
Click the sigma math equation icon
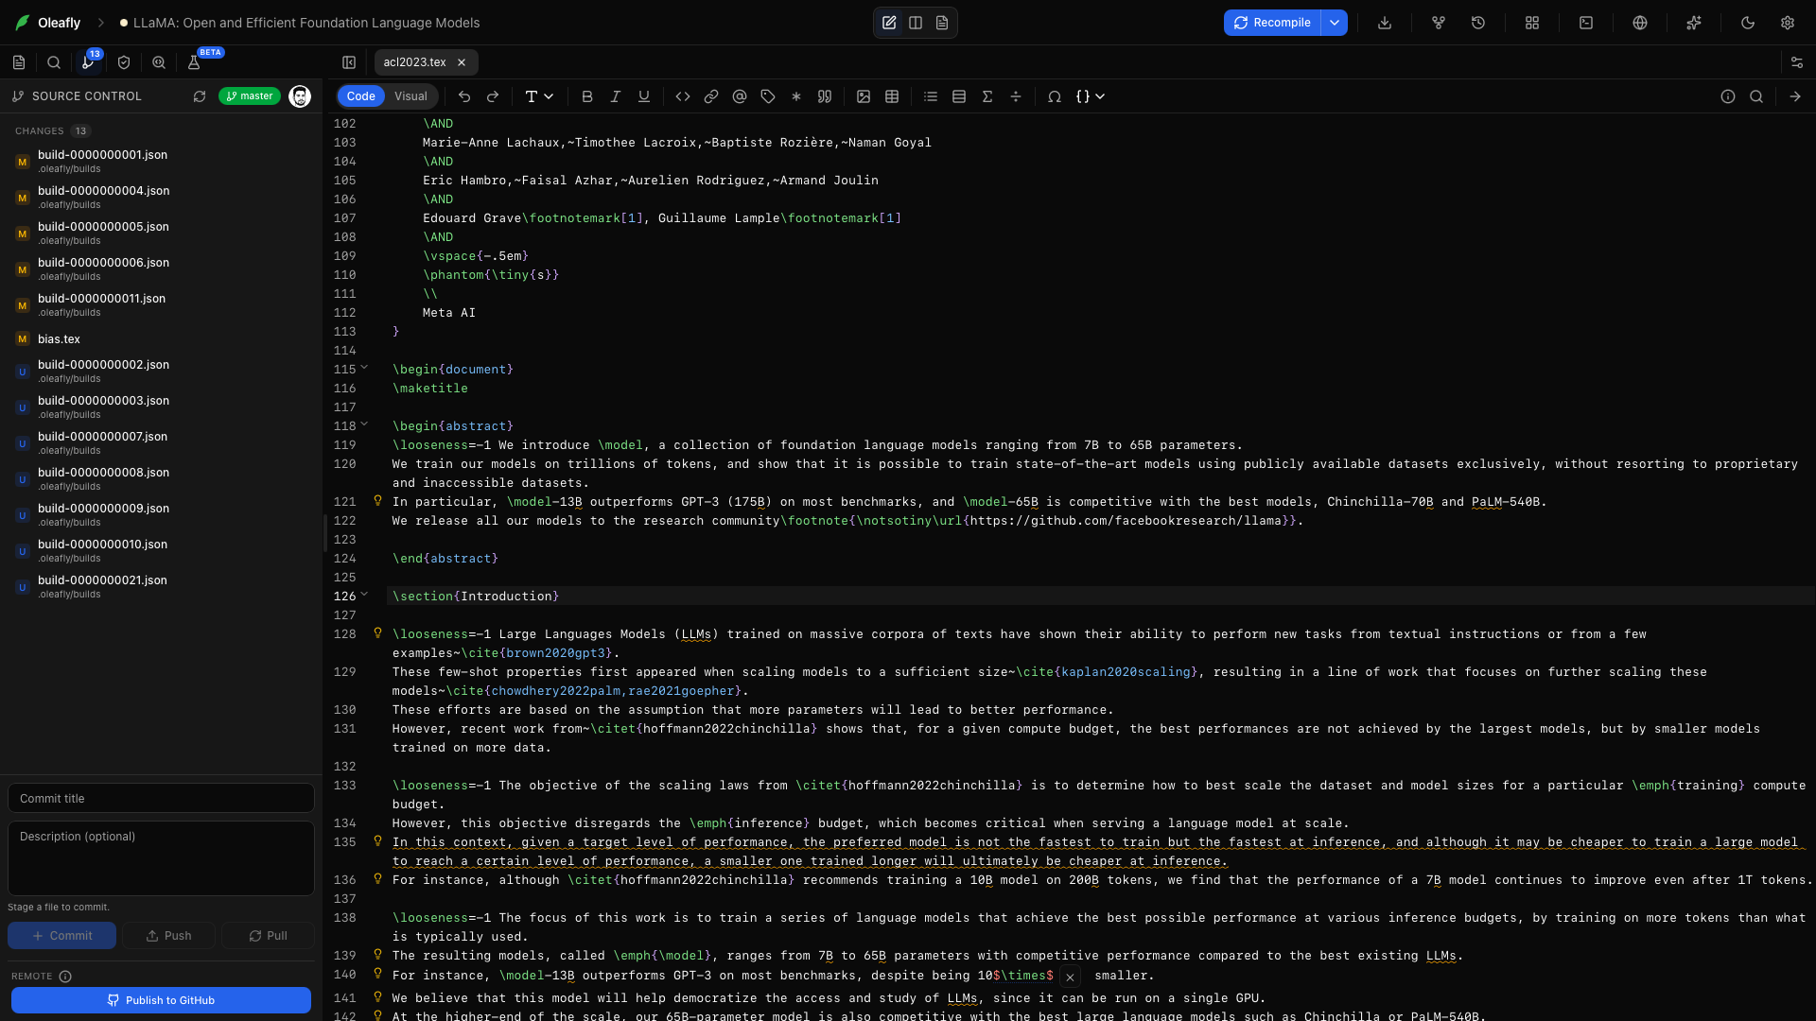[987, 96]
